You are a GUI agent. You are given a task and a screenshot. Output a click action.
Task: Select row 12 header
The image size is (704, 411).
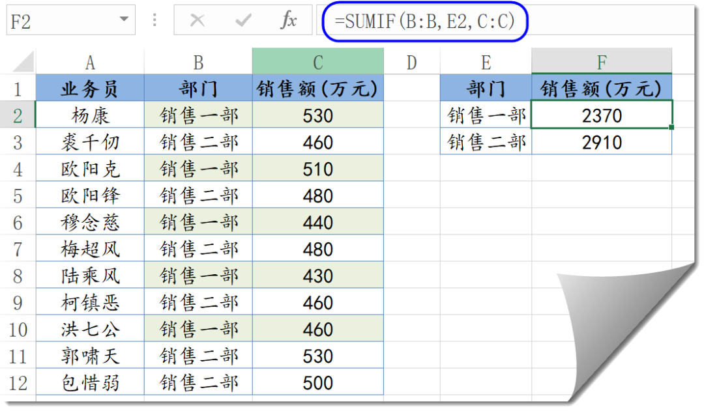[x=18, y=383]
